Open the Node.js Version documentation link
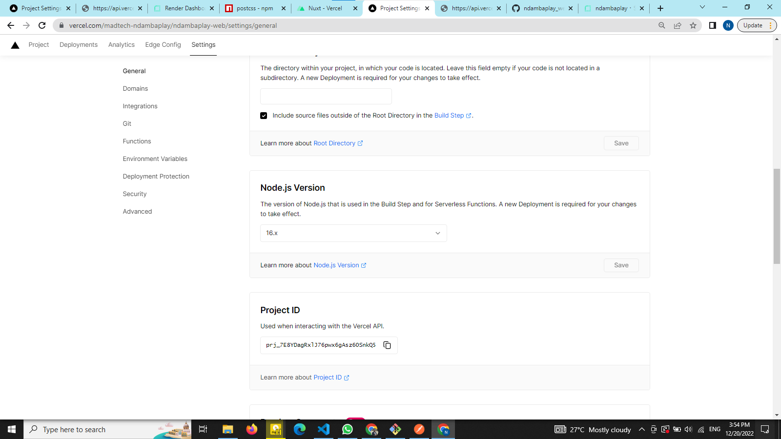This screenshot has width=781, height=439. pos(340,265)
